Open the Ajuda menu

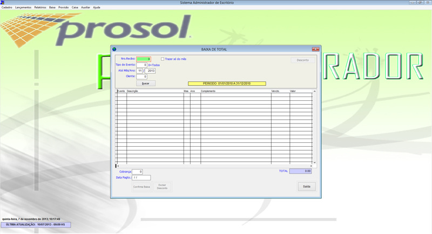pyautogui.click(x=97, y=8)
